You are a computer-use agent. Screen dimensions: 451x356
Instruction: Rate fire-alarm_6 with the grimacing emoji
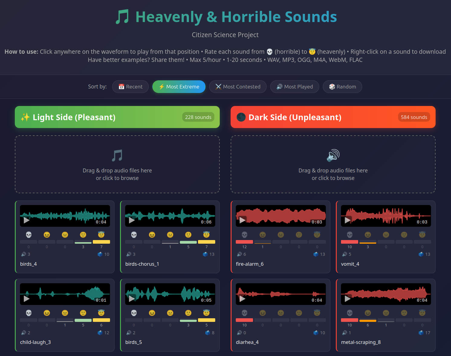click(x=263, y=235)
